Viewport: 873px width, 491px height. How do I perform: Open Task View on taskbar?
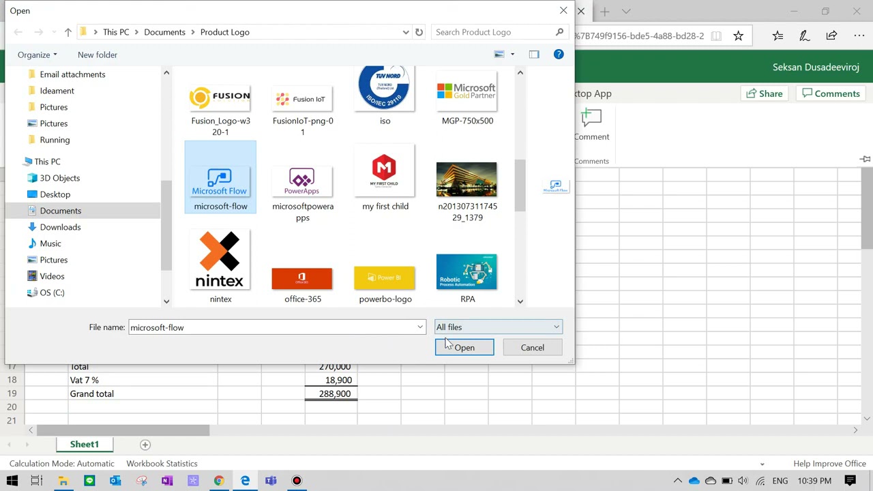click(x=37, y=481)
